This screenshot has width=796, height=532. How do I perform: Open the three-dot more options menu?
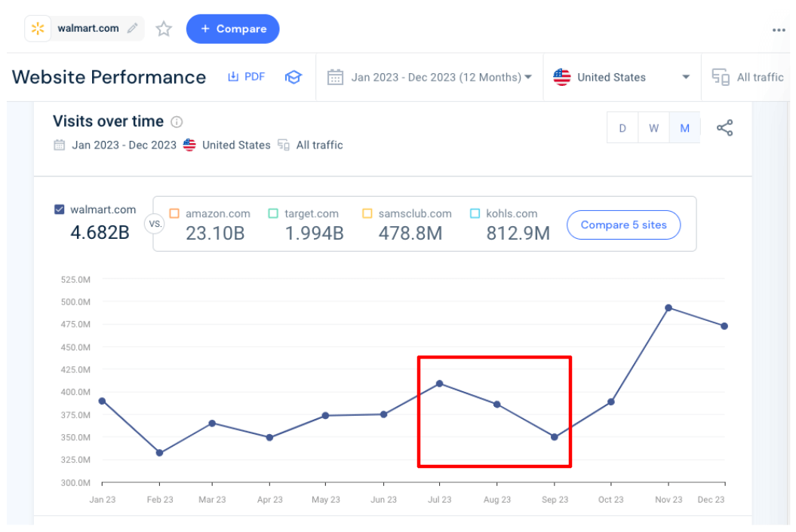point(779,30)
